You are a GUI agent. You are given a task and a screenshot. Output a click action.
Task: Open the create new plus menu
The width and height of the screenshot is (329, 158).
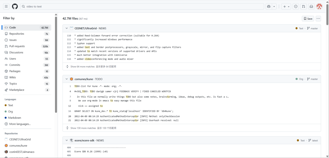click(x=286, y=6)
